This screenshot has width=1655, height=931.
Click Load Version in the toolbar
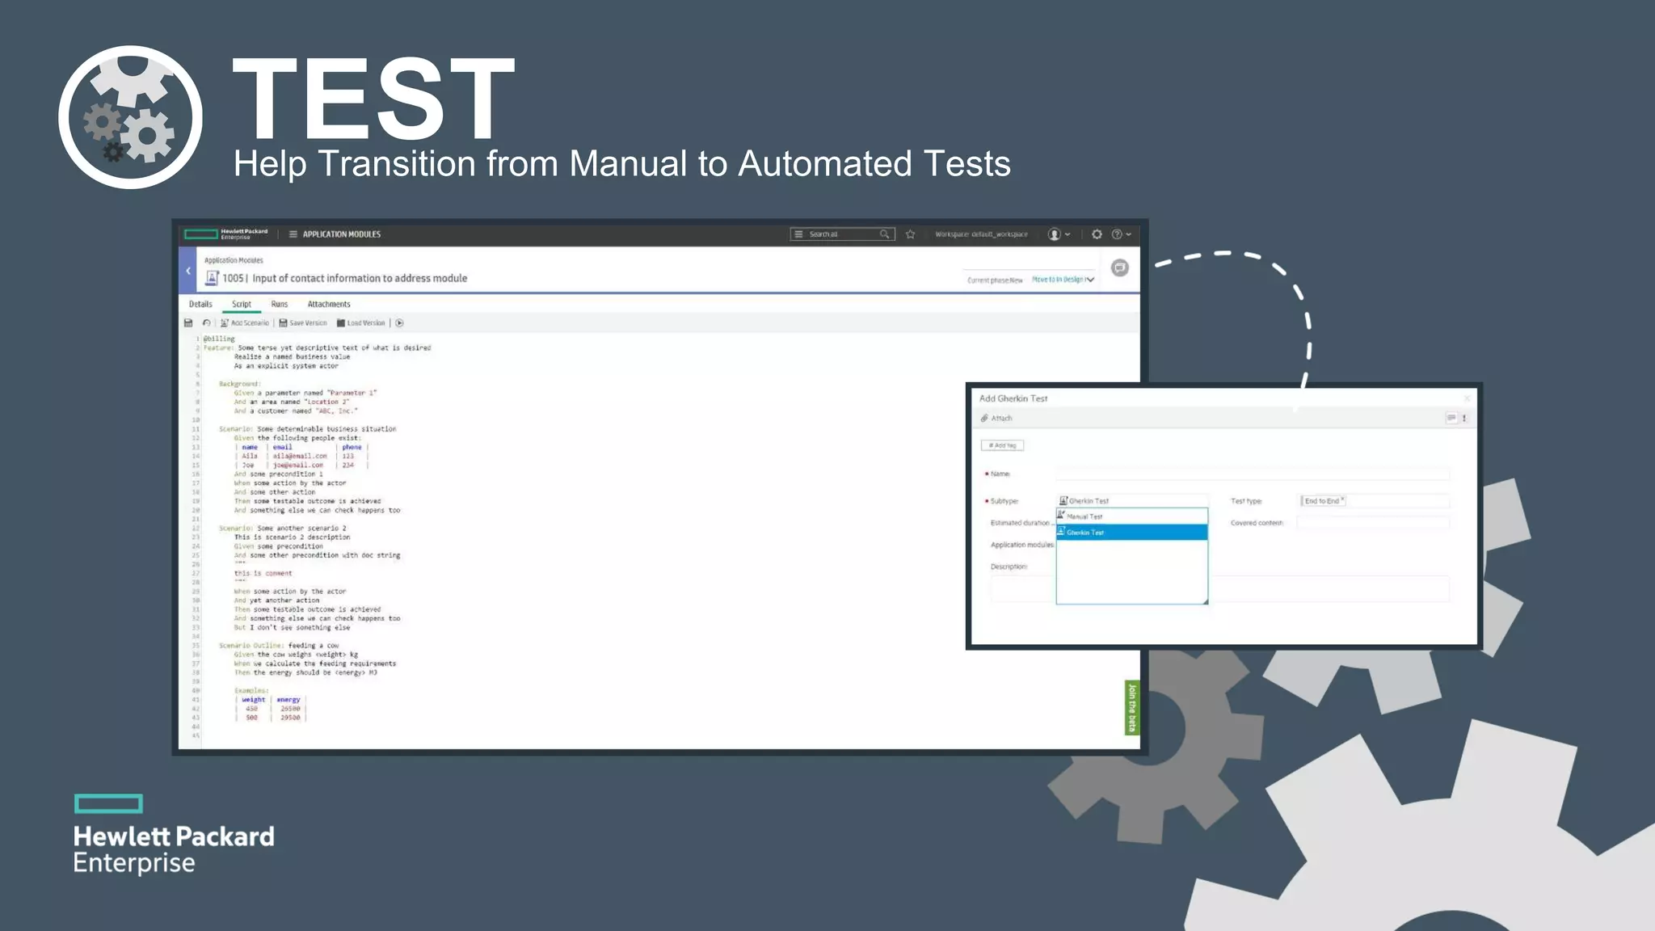361,323
